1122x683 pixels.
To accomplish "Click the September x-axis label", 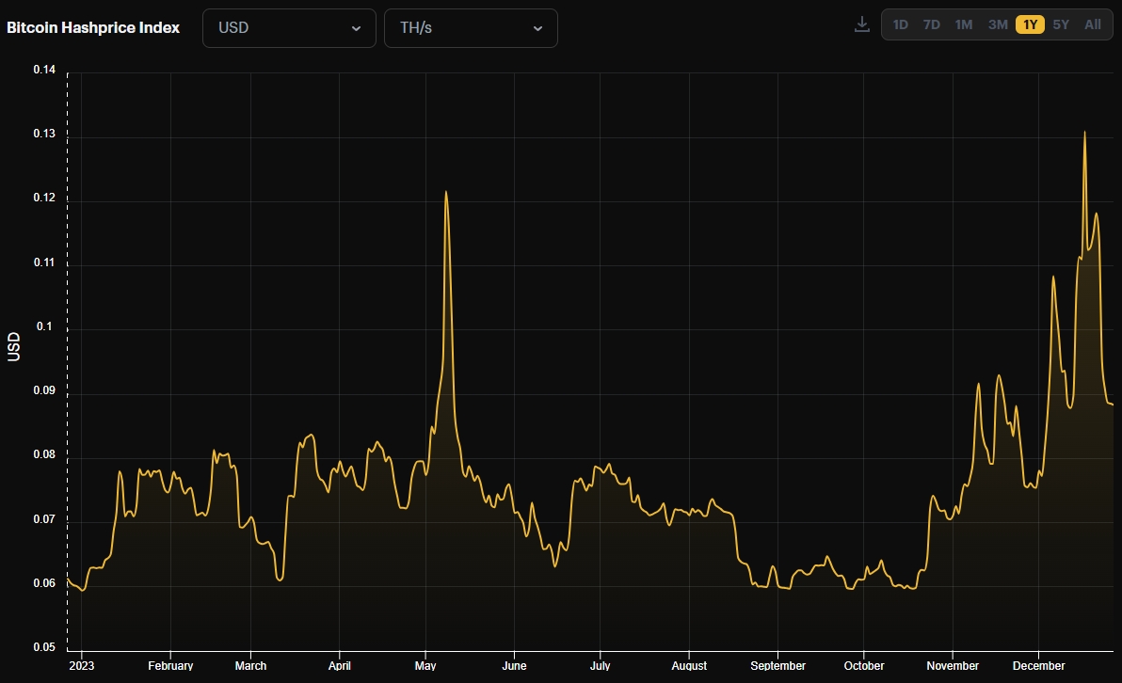I will 777,665.
